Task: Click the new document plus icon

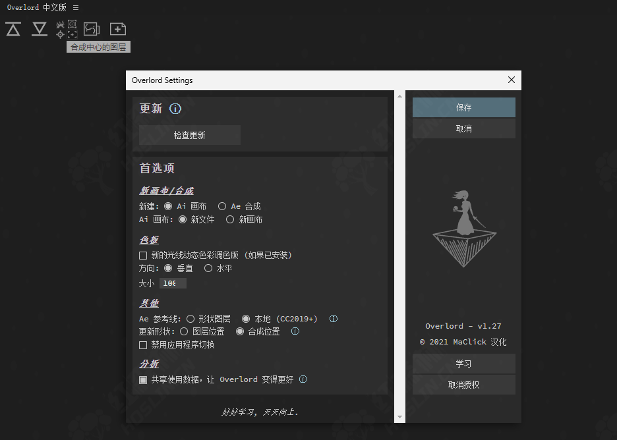Action: coord(117,29)
